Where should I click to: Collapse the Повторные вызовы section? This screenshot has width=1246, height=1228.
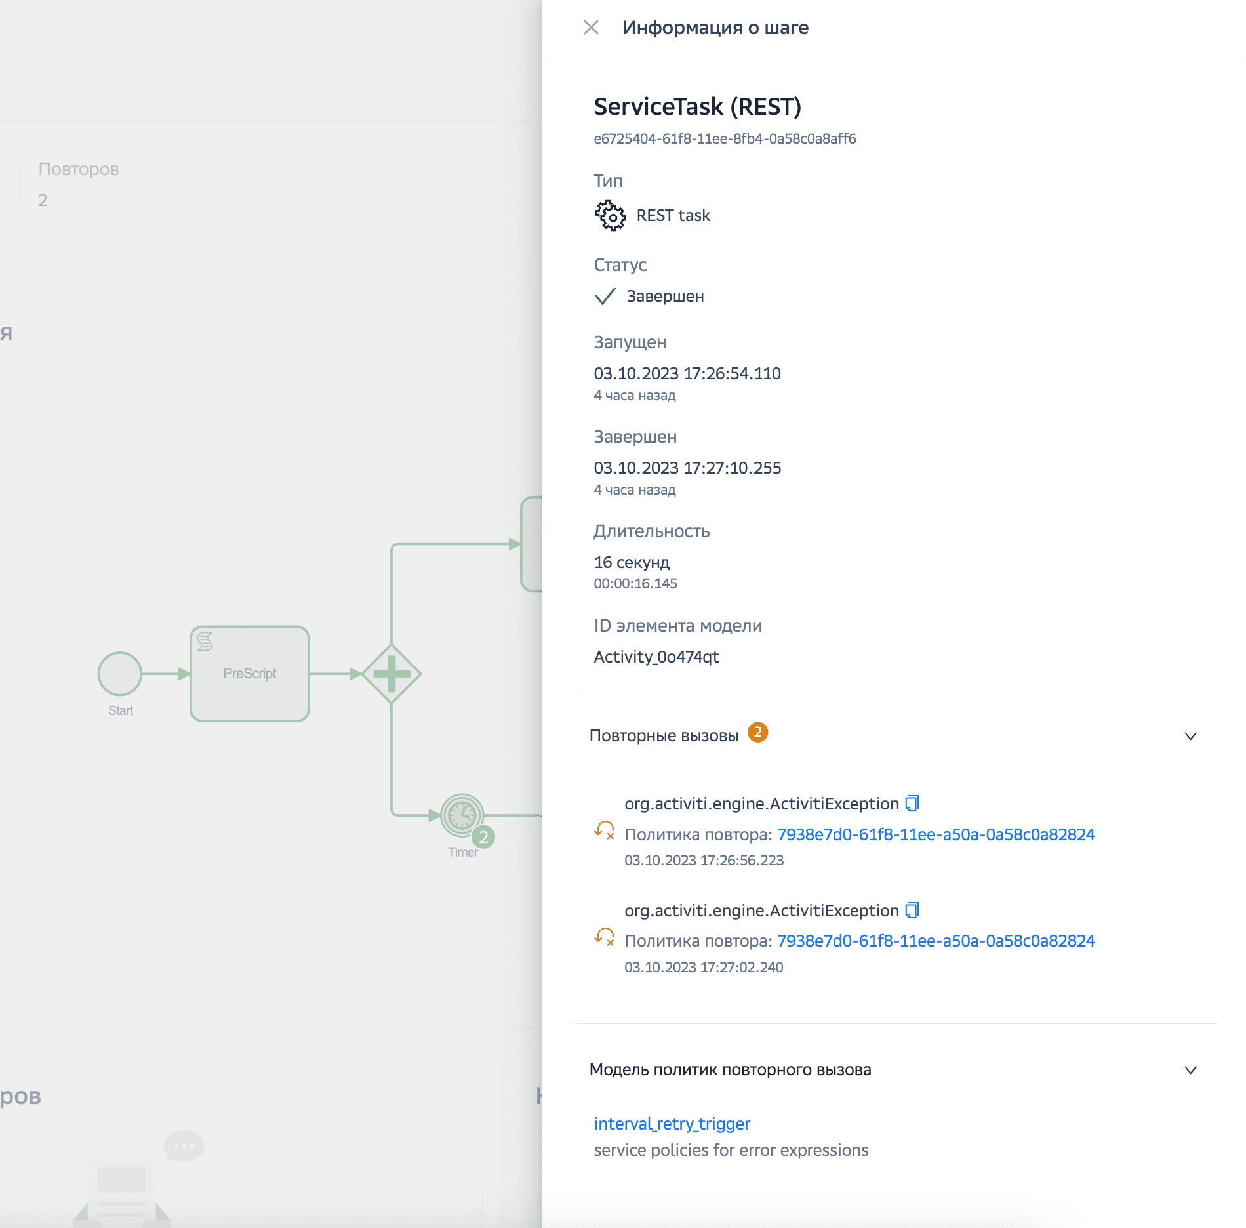tap(1190, 736)
